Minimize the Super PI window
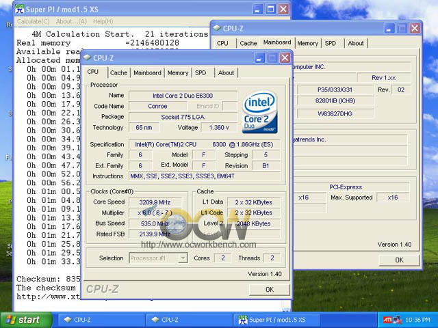Screen dimensions: 438x328 257,9
